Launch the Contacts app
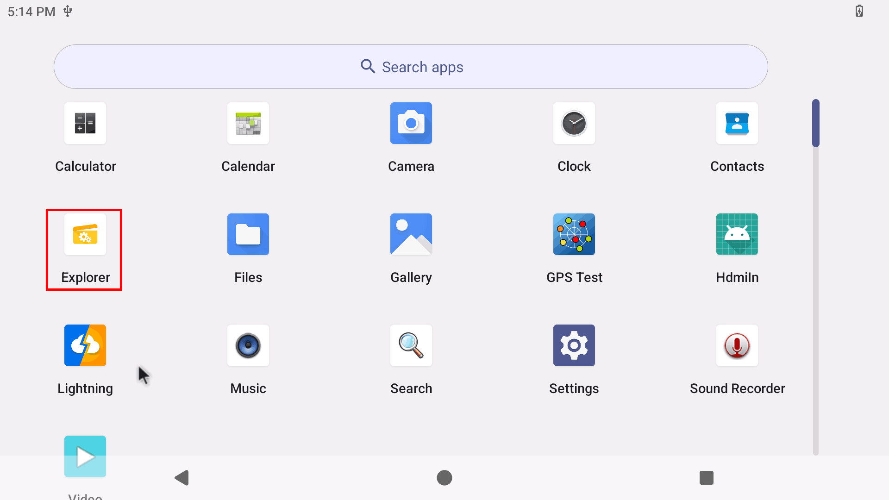Viewport: 889px width, 500px height. pos(737,124)
